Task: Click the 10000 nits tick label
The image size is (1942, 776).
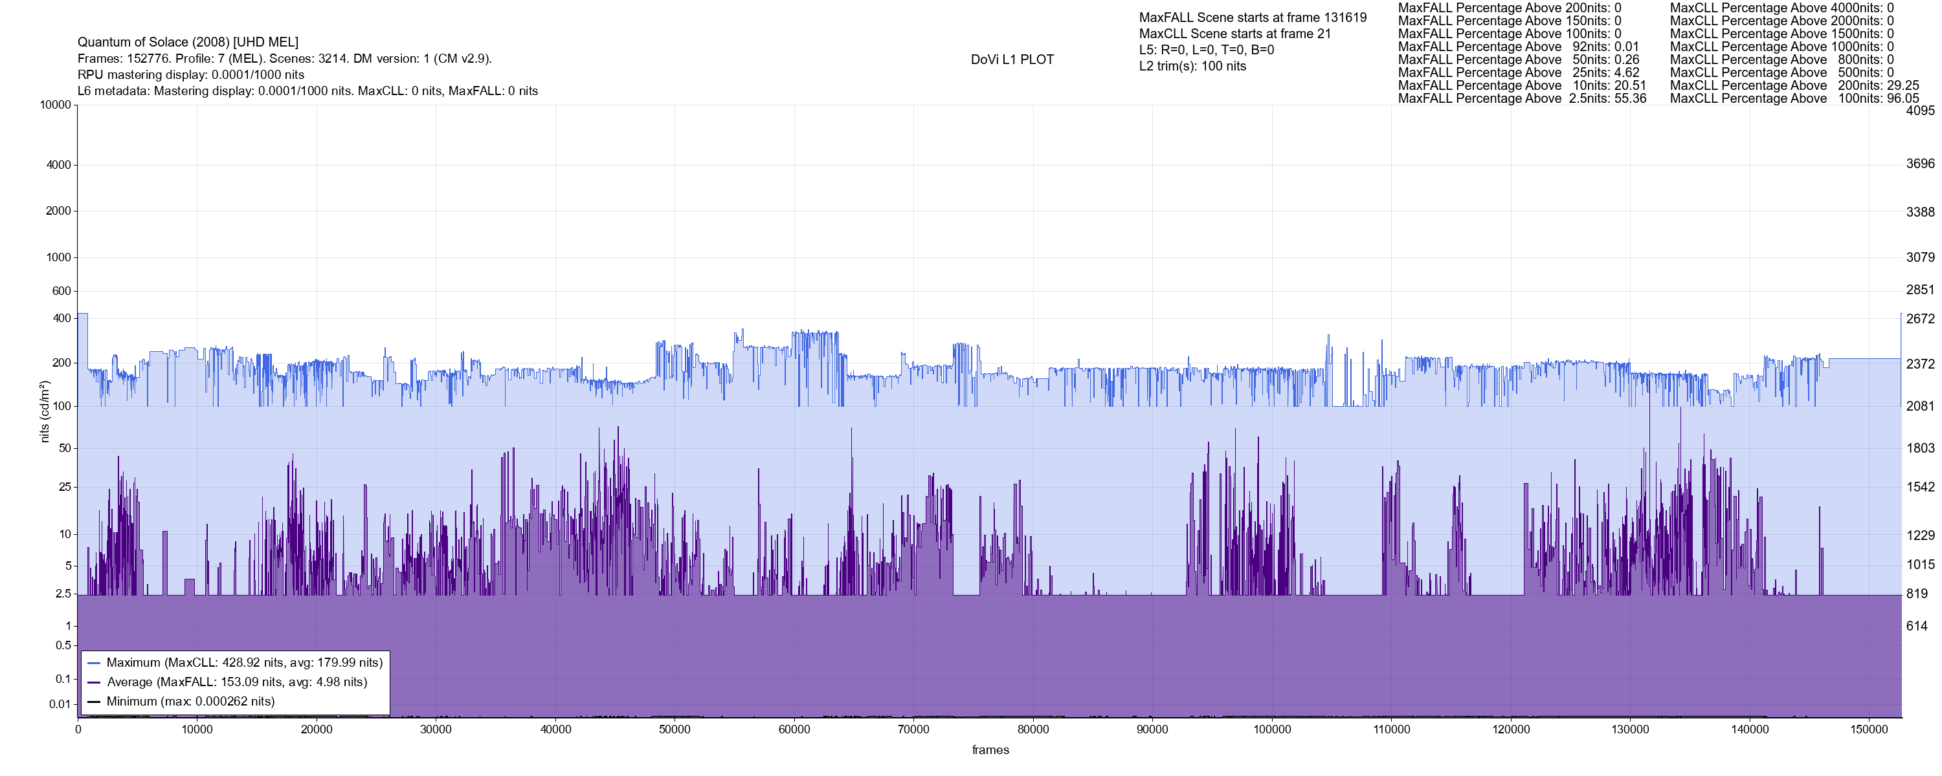Action: coord(55,105)
